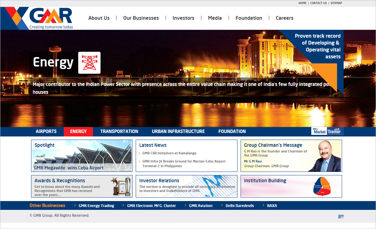Open the GMR Energy Trading link
The width and height of the screenshot is (376, 229).
96,206
